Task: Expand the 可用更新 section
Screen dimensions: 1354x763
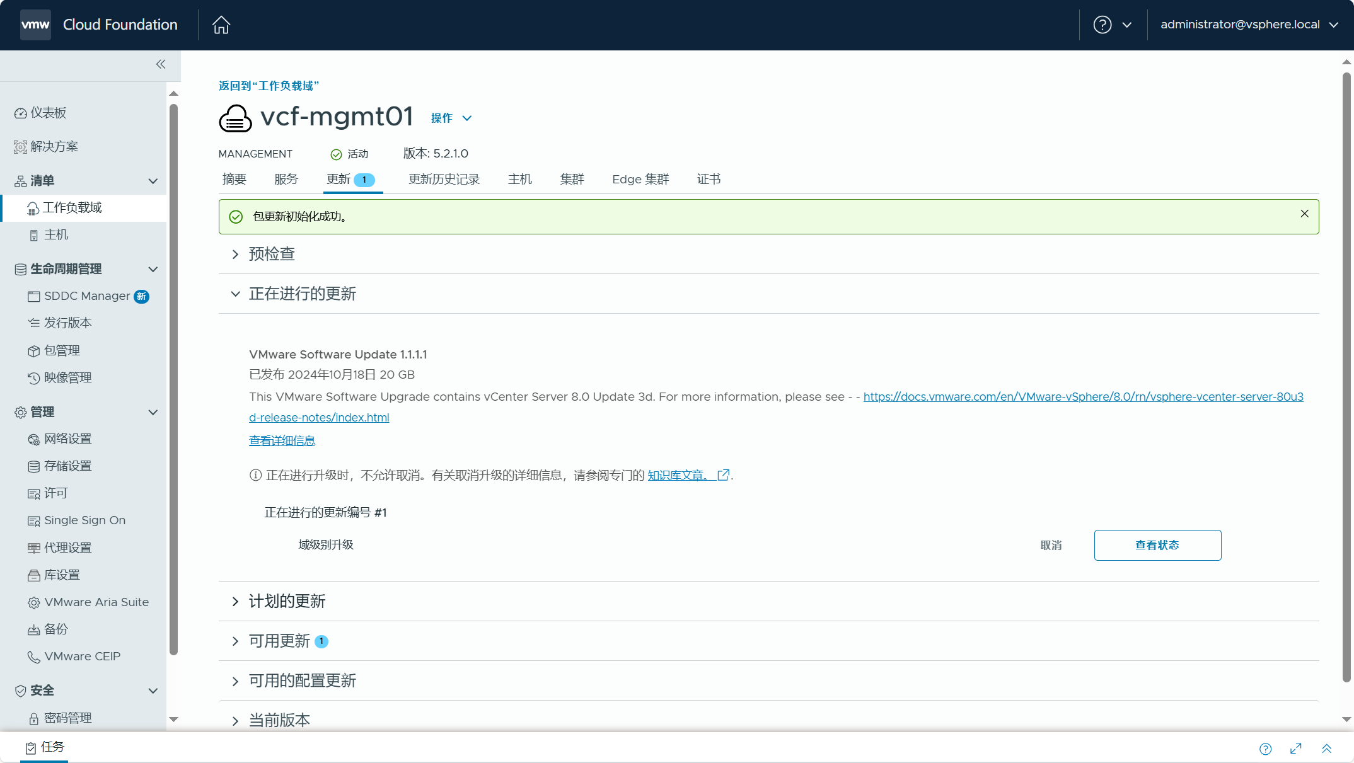Action: click(x=235, y=641)
